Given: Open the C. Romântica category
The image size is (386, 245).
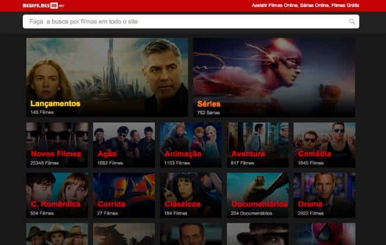Looking at the screenshot, I should click(x=57, y=195).
